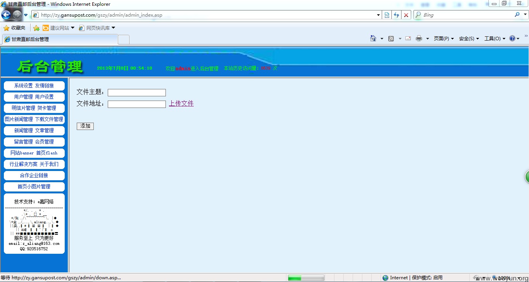
Task: Click the page loading progress bar
Action: [306, 278]
